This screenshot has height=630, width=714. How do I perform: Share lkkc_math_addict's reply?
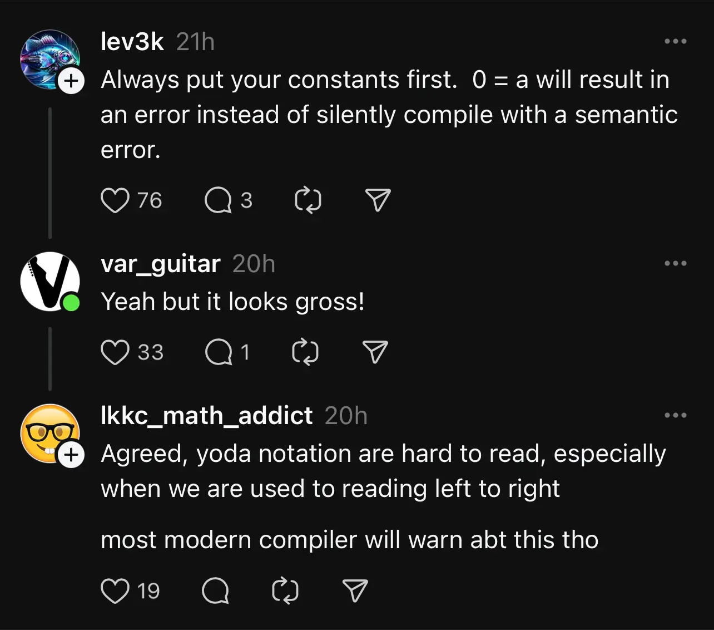click(x=355, y=590)
